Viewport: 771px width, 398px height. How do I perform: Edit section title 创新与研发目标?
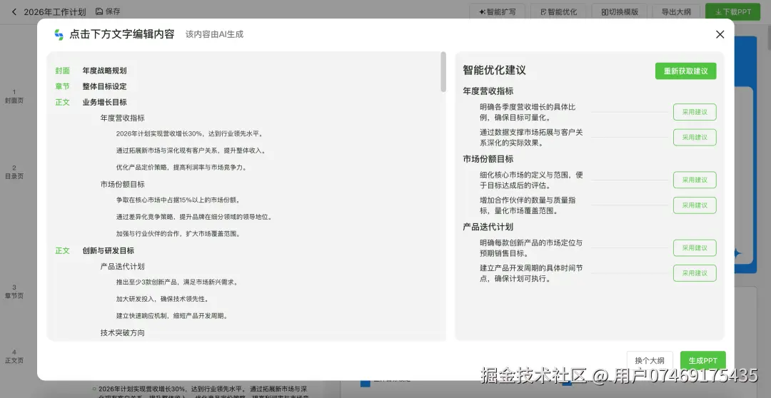109,250
